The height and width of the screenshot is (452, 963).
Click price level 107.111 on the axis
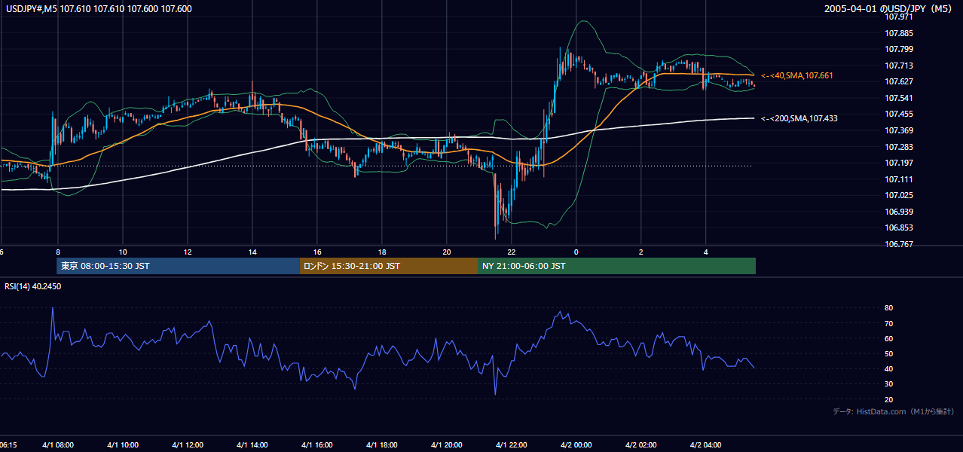899,179
